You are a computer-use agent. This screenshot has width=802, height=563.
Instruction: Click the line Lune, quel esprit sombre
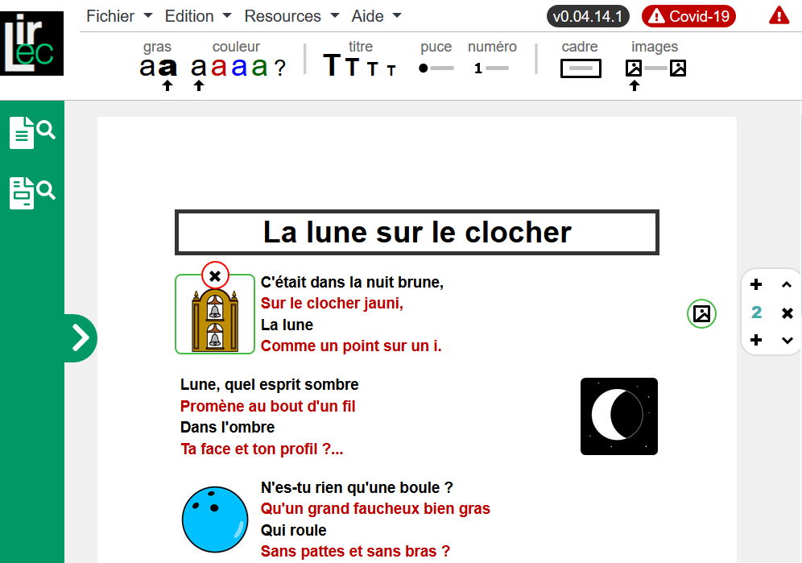(x=270, y=384)
